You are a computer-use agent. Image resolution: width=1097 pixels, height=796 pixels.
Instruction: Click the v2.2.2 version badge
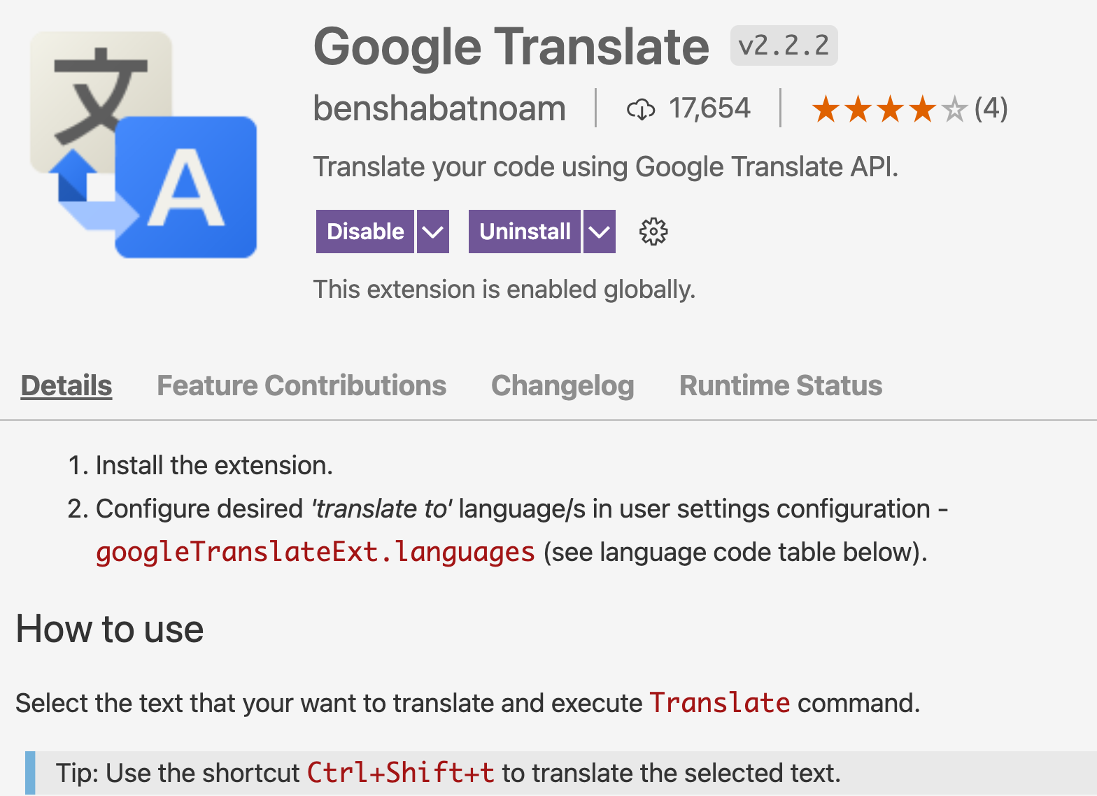(x=784, y=46)
